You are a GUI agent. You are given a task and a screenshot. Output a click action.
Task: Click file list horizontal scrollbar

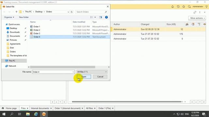point(63,67)
